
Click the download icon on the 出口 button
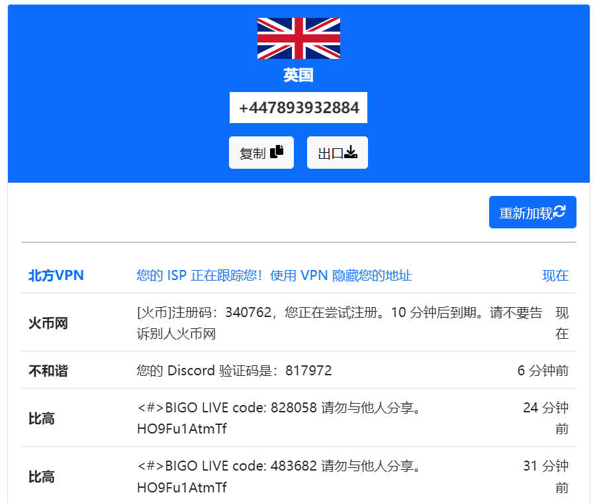[352, 152]
